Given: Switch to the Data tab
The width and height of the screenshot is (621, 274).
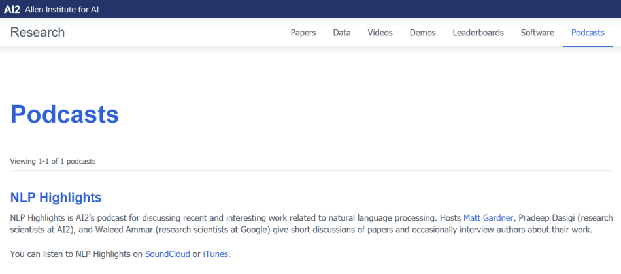Looking at the screenshot, I should [x=342, y=33].
